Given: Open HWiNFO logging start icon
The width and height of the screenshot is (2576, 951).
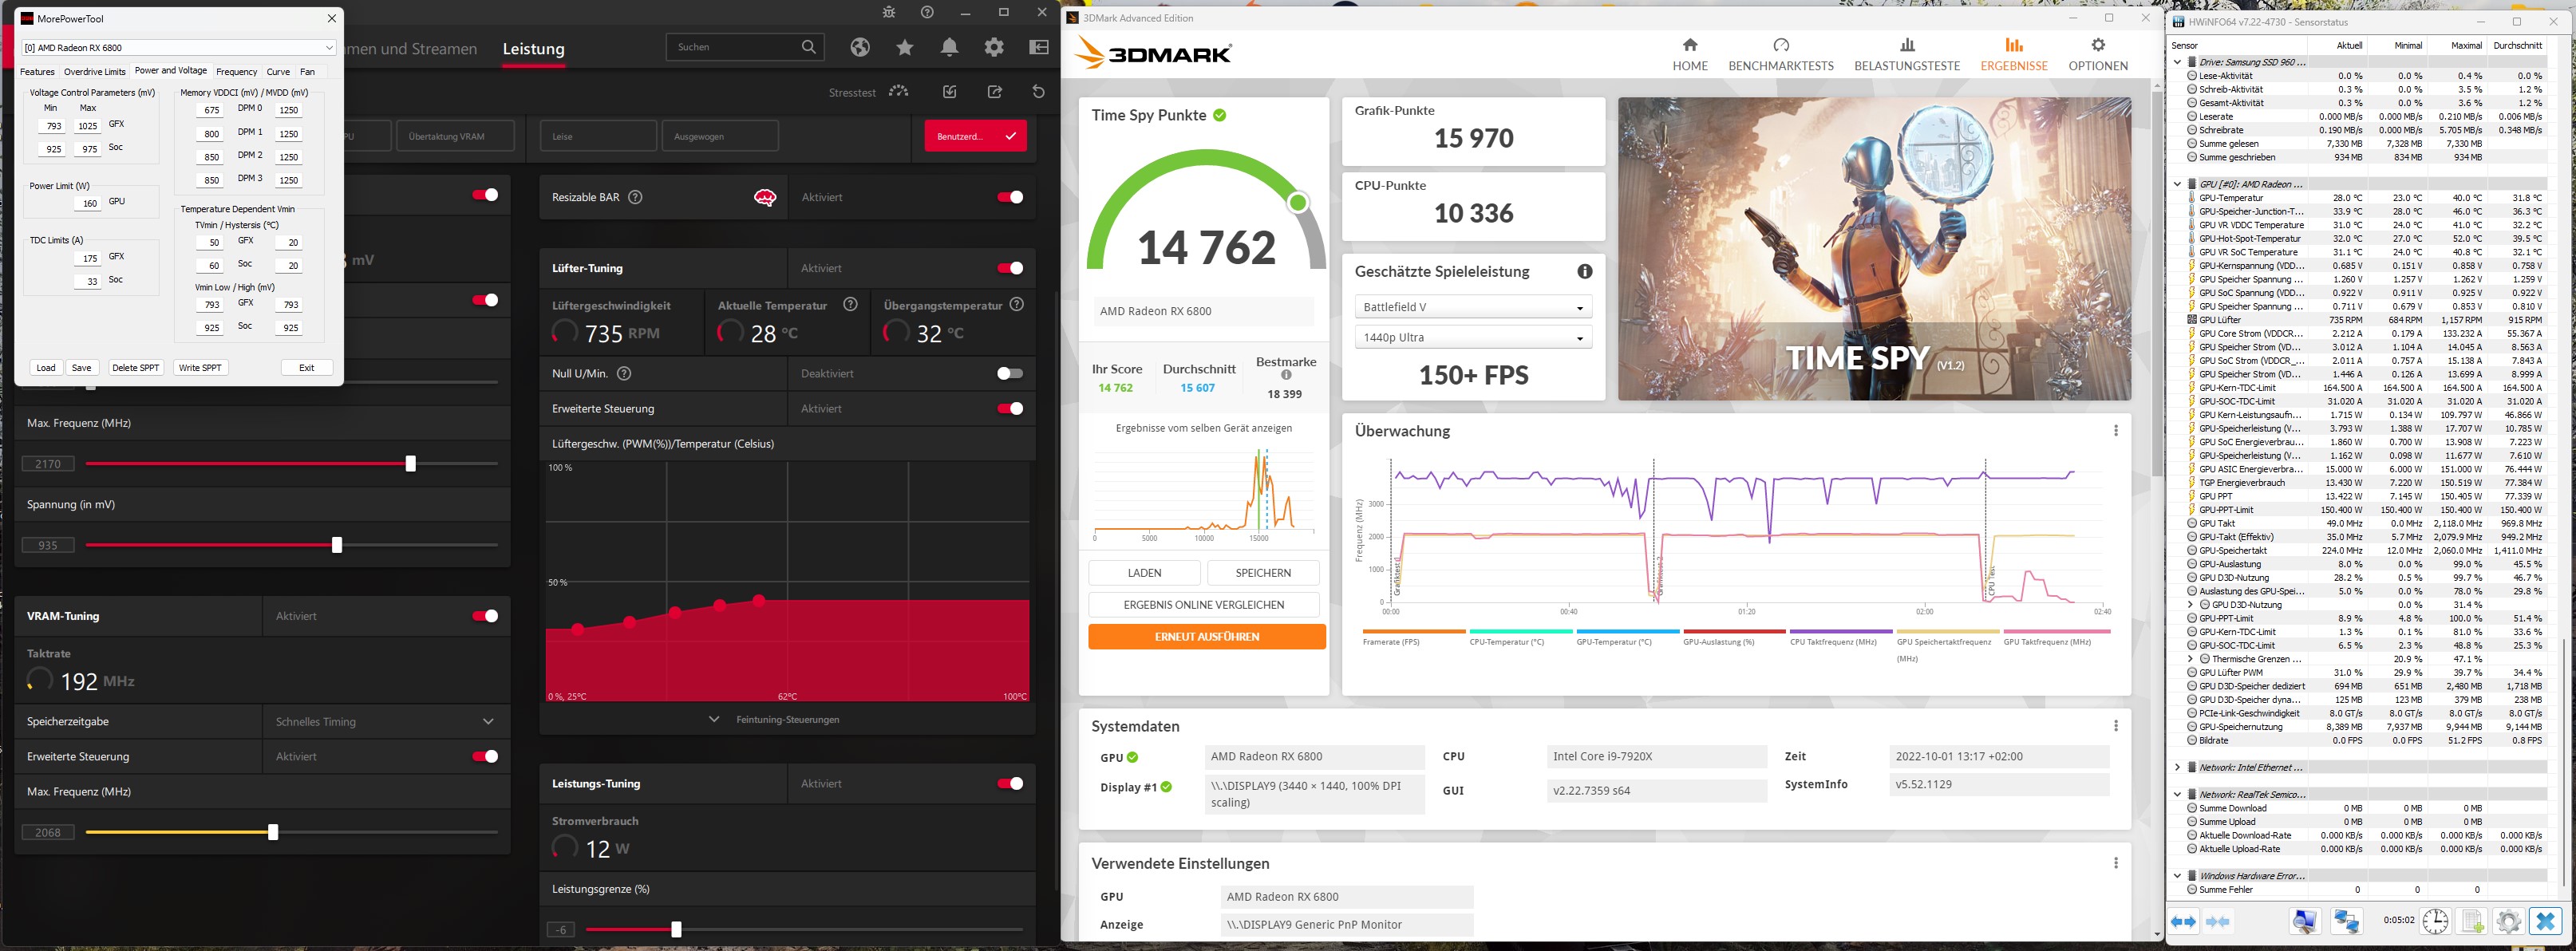Looking at the screenshot, I should 2472,921.
